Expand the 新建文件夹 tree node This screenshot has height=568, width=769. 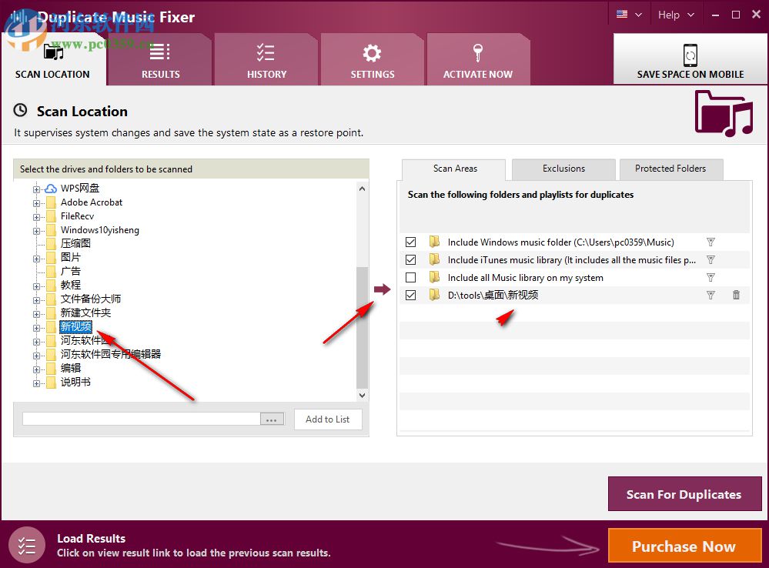pos(36,313)
